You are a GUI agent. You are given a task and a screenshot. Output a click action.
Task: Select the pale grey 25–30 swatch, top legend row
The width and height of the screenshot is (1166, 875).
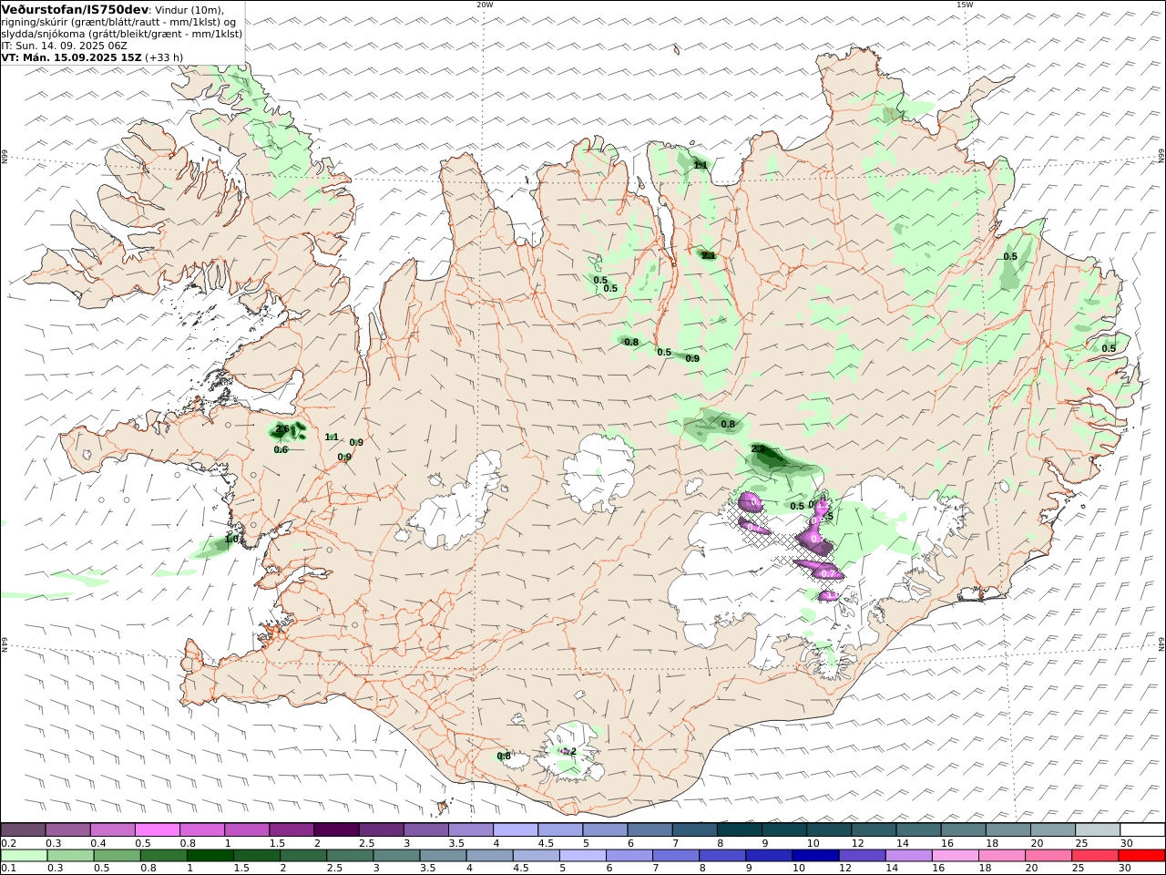(1097, 829)
